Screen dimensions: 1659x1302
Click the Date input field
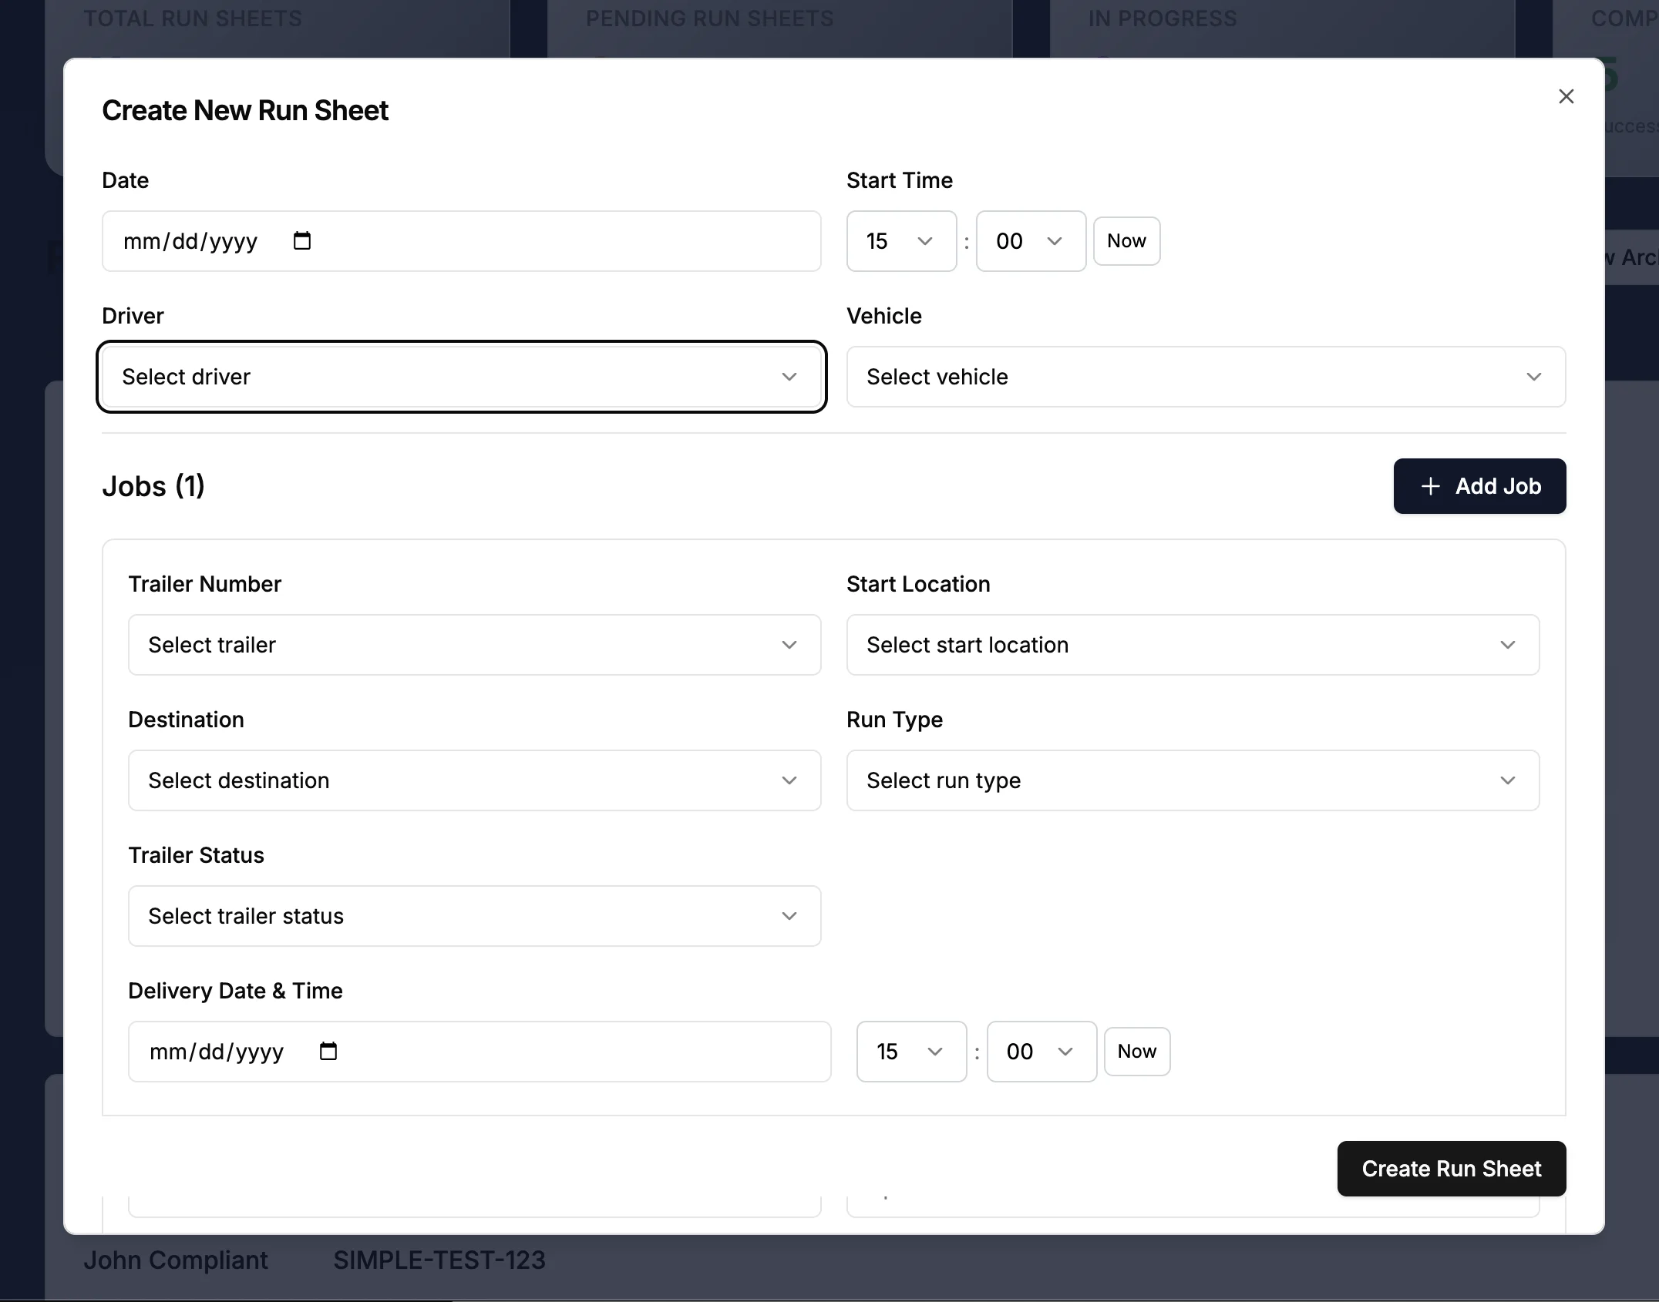tap(461, 241)
